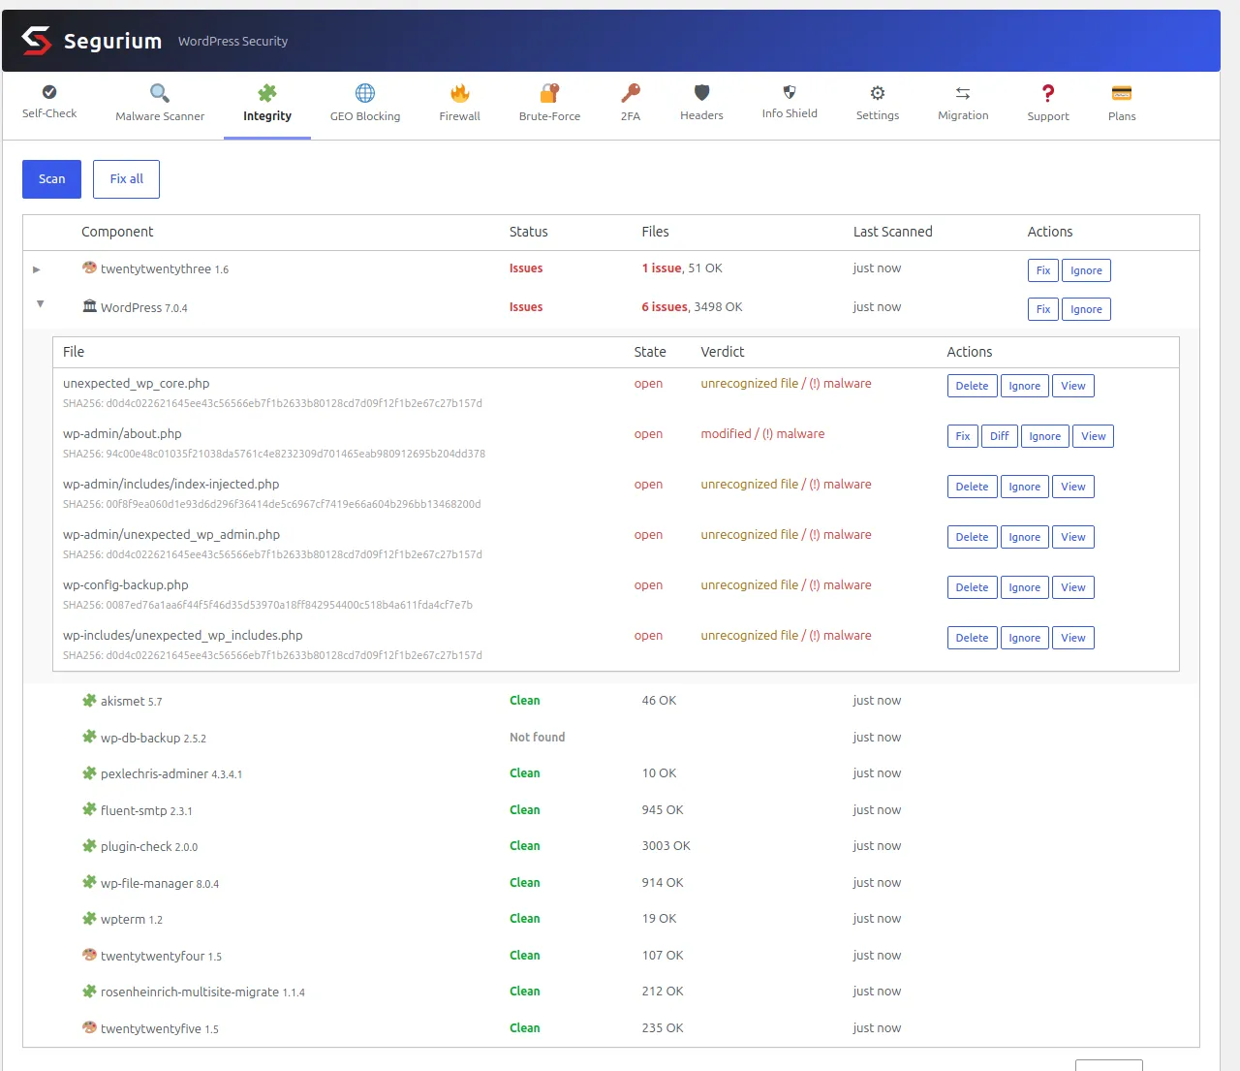The height and width of the screenshot is (1071, 1240).
Task: Ignore wp-config-backup.php file
Action: (1025, 587)
